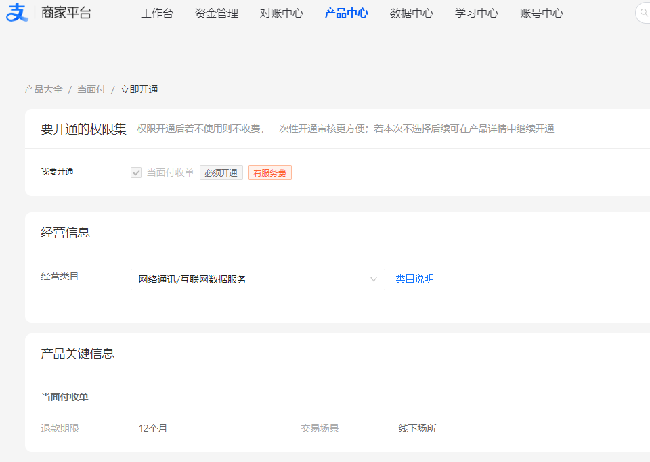
Task: Visit the 学习中心 menu item
Action: 476,13
